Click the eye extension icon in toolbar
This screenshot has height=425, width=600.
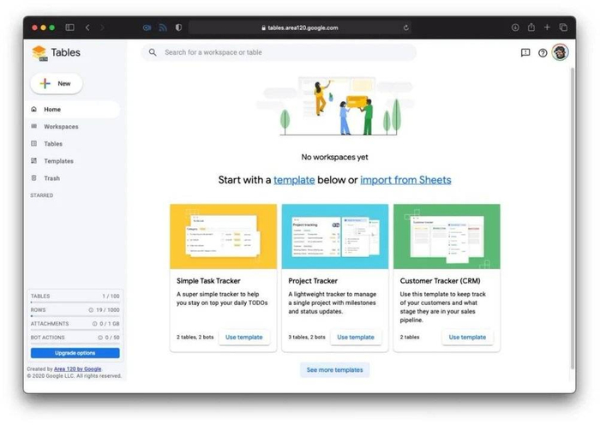click(x=147, y=27)
